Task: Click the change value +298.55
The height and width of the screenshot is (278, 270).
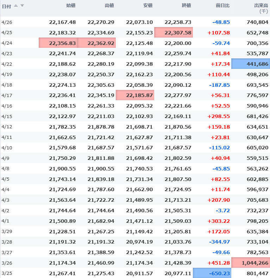Action: pyautogui.click(x=219, y=116)
